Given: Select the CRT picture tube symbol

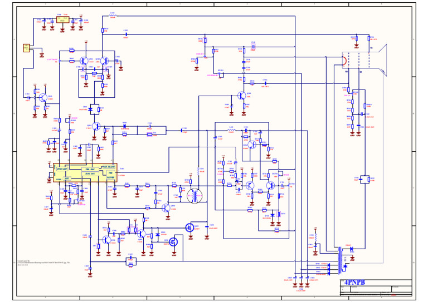Looking at the screenshot, I should (364, 60).
